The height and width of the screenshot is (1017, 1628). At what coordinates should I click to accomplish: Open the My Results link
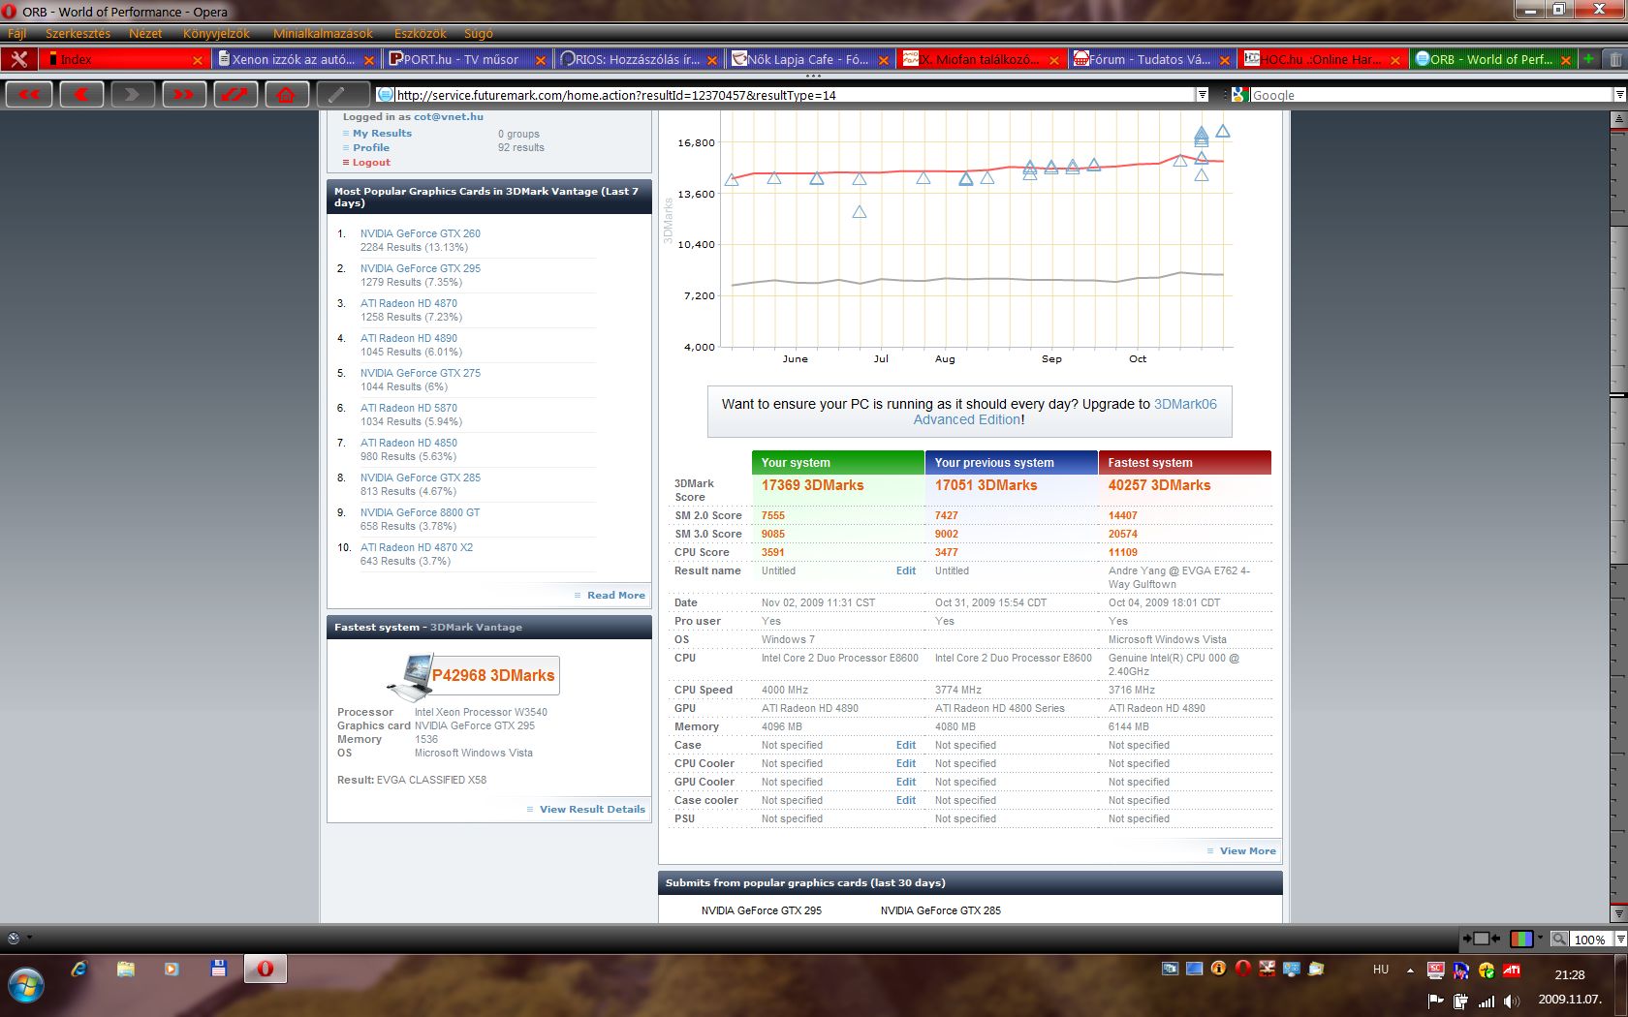coord(382,134)
